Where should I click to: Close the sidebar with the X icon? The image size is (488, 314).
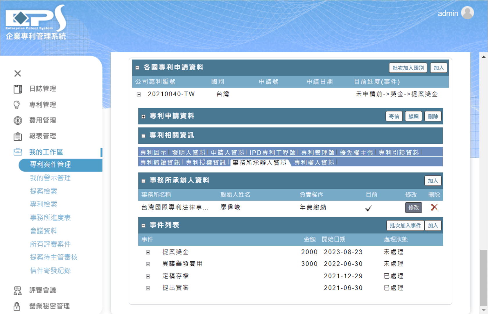(17, 74)
